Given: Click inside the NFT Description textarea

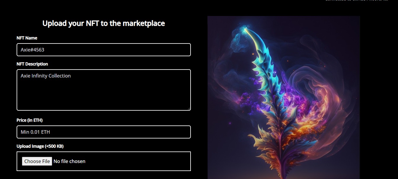Looking at the screenshot, I should (104, 90).
